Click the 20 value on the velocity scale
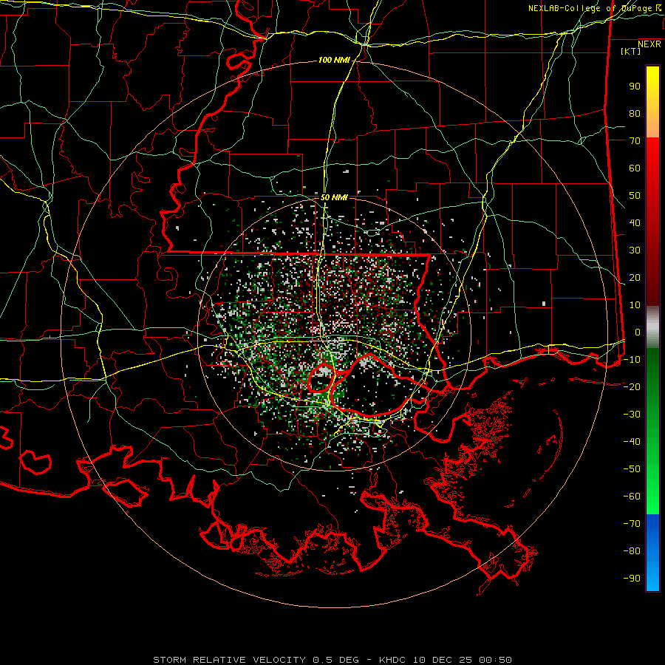Screen dimensions: 665x665 coord(635,277)
